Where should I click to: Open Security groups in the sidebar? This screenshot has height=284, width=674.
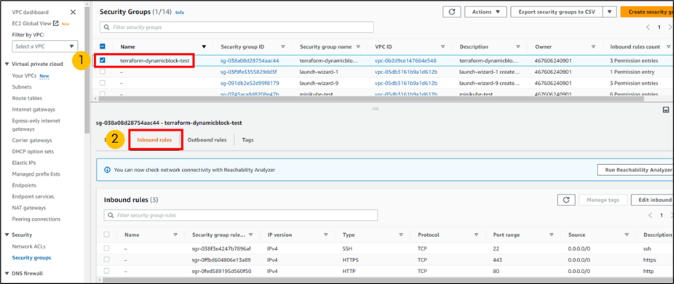[31, 258]
